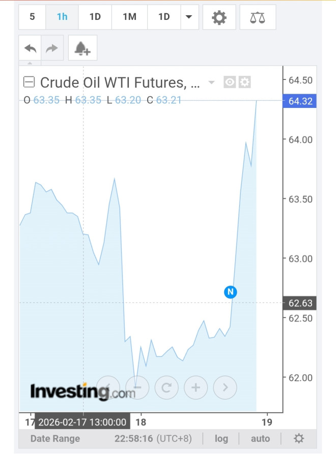Expand the time interval dropdown arrow
The width and height of the screenshot is (336, 458).
tap(189, 17)
